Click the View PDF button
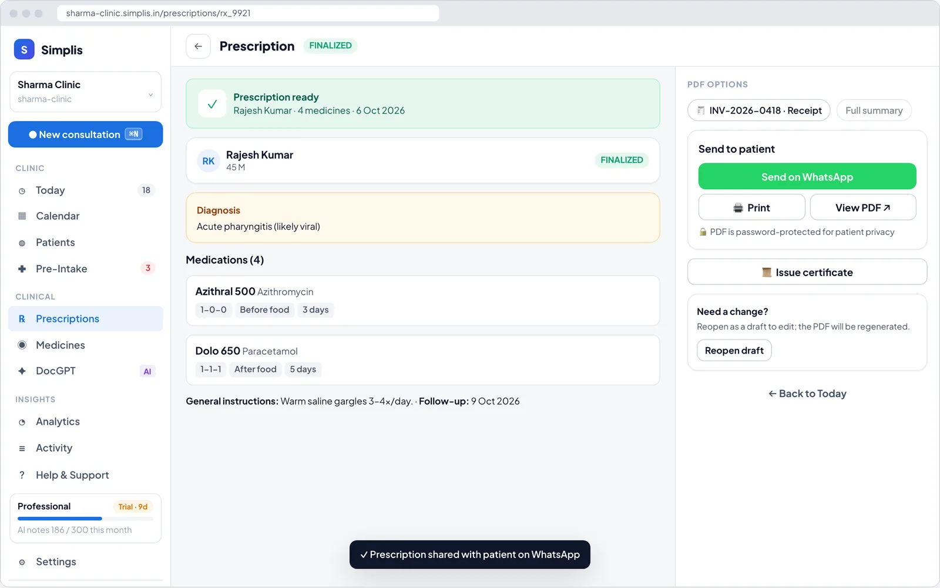 [863, 207]
